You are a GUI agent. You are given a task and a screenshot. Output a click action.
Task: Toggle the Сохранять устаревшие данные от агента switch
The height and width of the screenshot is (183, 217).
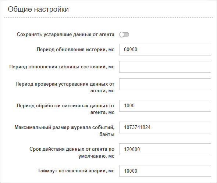tap(124, 35)
